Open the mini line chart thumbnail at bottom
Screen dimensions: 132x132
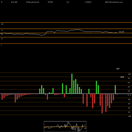[65, 126]
